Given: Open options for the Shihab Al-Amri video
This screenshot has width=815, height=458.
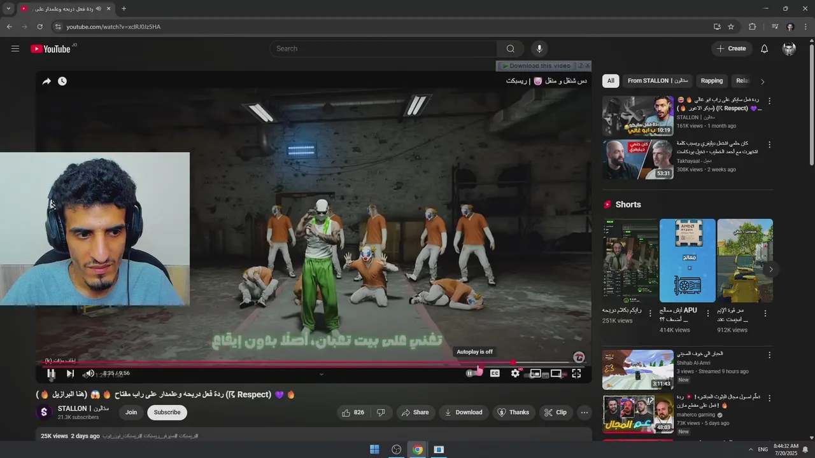Looking at the screenshot, I should tap(769, 355).
